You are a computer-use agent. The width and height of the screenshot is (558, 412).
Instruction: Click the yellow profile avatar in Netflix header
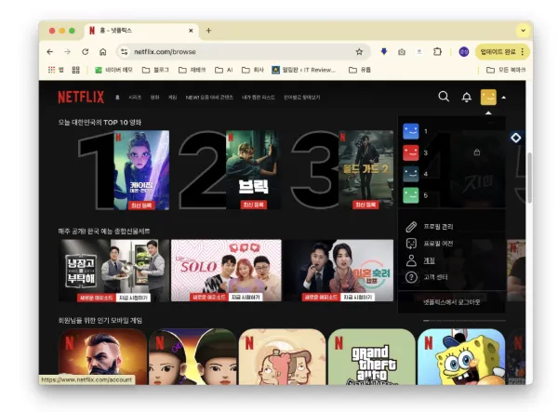tap(488, 97)
